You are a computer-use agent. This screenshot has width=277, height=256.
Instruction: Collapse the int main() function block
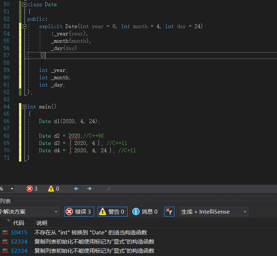point(25,107)
